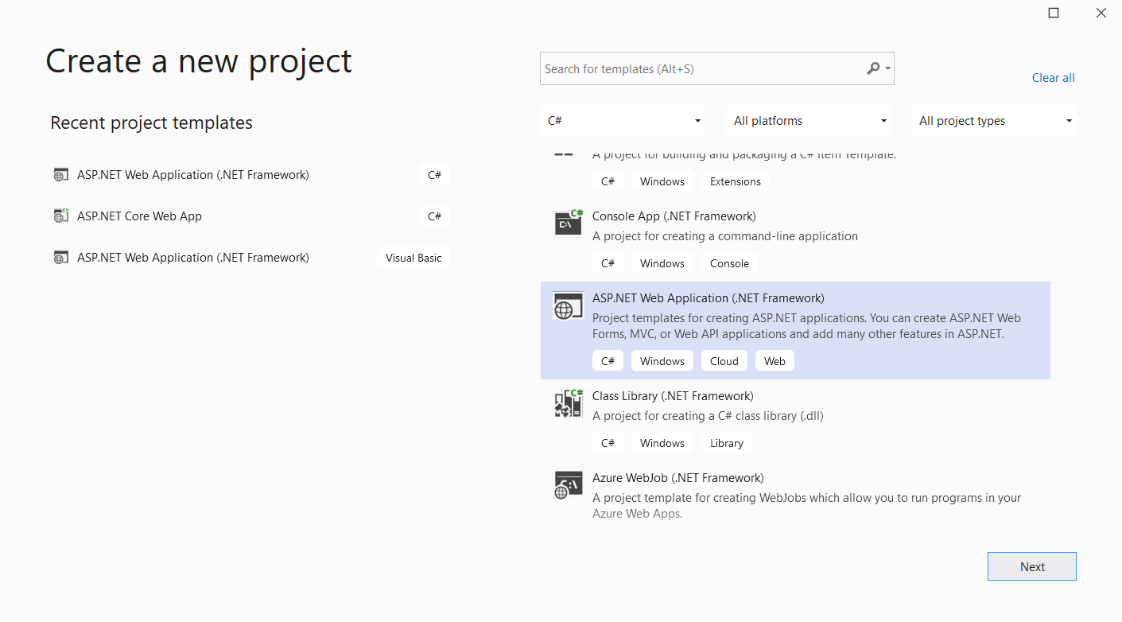This screenshot has height=622, width=1122.
Task: Click the recent C# ASP.NET Web Application icon
Action: coord(60,175)
